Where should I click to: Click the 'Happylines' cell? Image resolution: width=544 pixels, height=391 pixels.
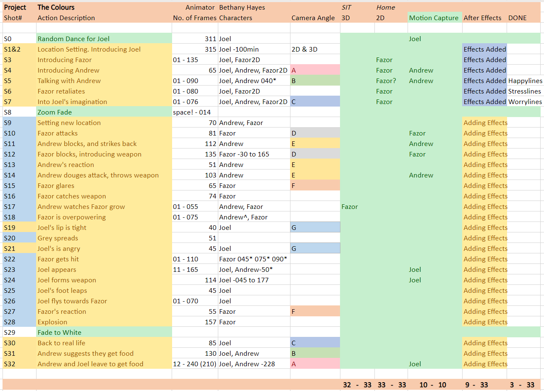(x=525, y=81)
